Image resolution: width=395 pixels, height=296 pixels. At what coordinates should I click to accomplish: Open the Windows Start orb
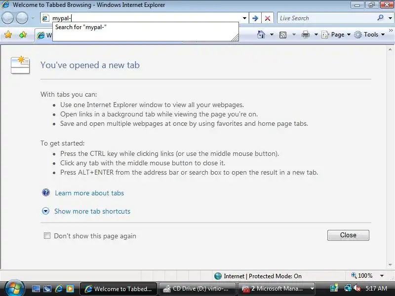(14, 288)
